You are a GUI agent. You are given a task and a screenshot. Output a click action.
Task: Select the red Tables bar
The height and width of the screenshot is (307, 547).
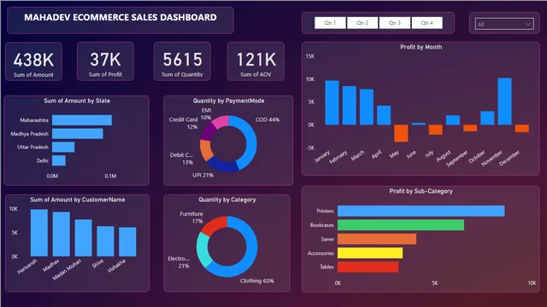tap(368, 267)
